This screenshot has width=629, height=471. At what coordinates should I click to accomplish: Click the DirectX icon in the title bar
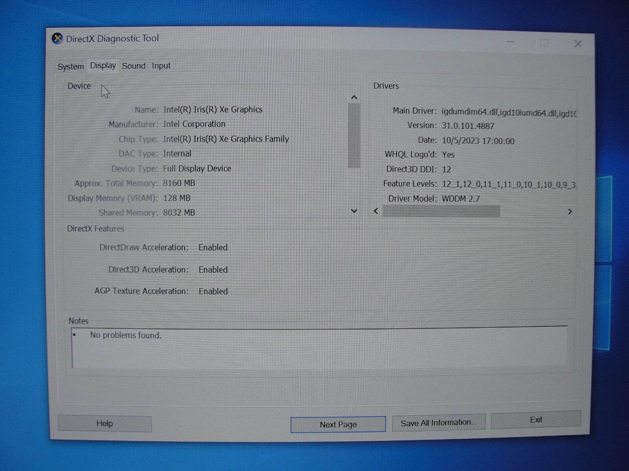click(x=57, y=38)
